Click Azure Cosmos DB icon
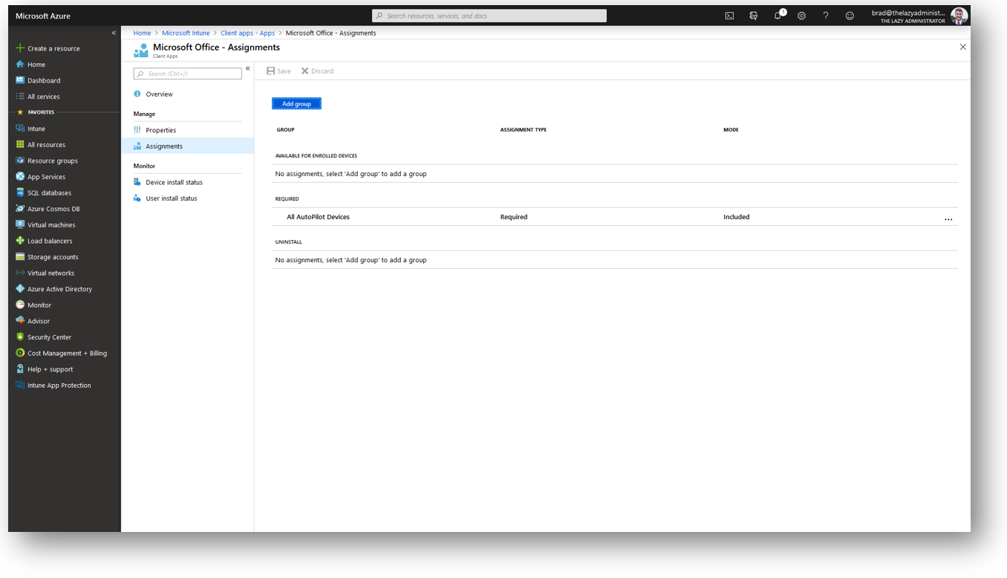This screenshot has width=1007, height=578. click(20, 209)
